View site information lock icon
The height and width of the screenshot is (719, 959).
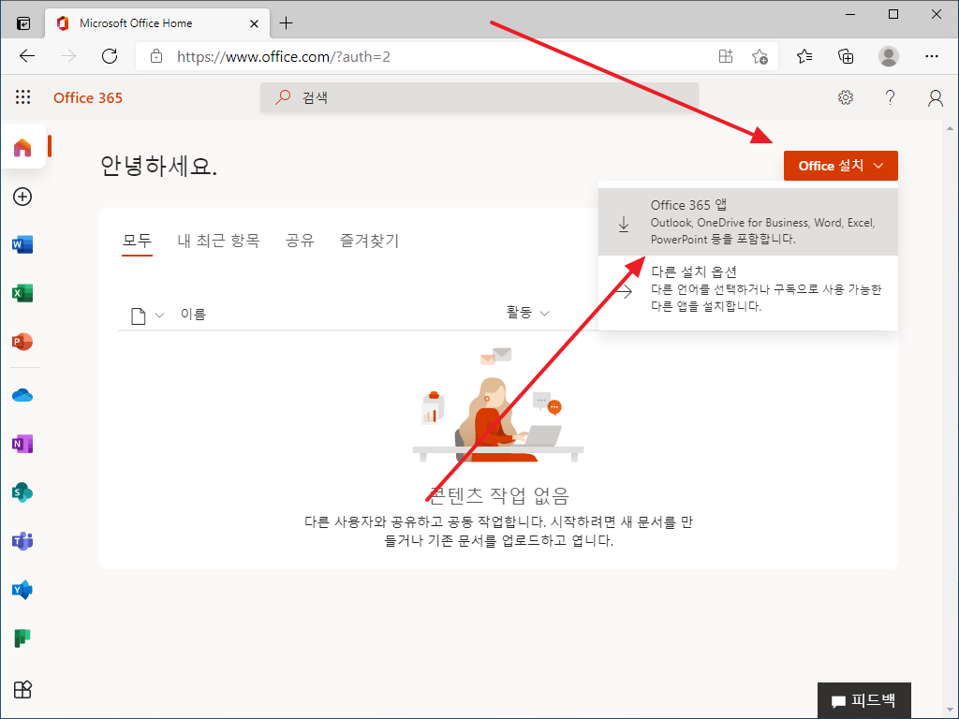156,56
